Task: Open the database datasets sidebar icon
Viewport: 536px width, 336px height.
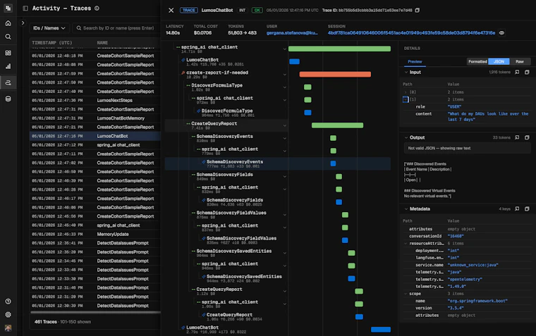Action: point(8,99)
